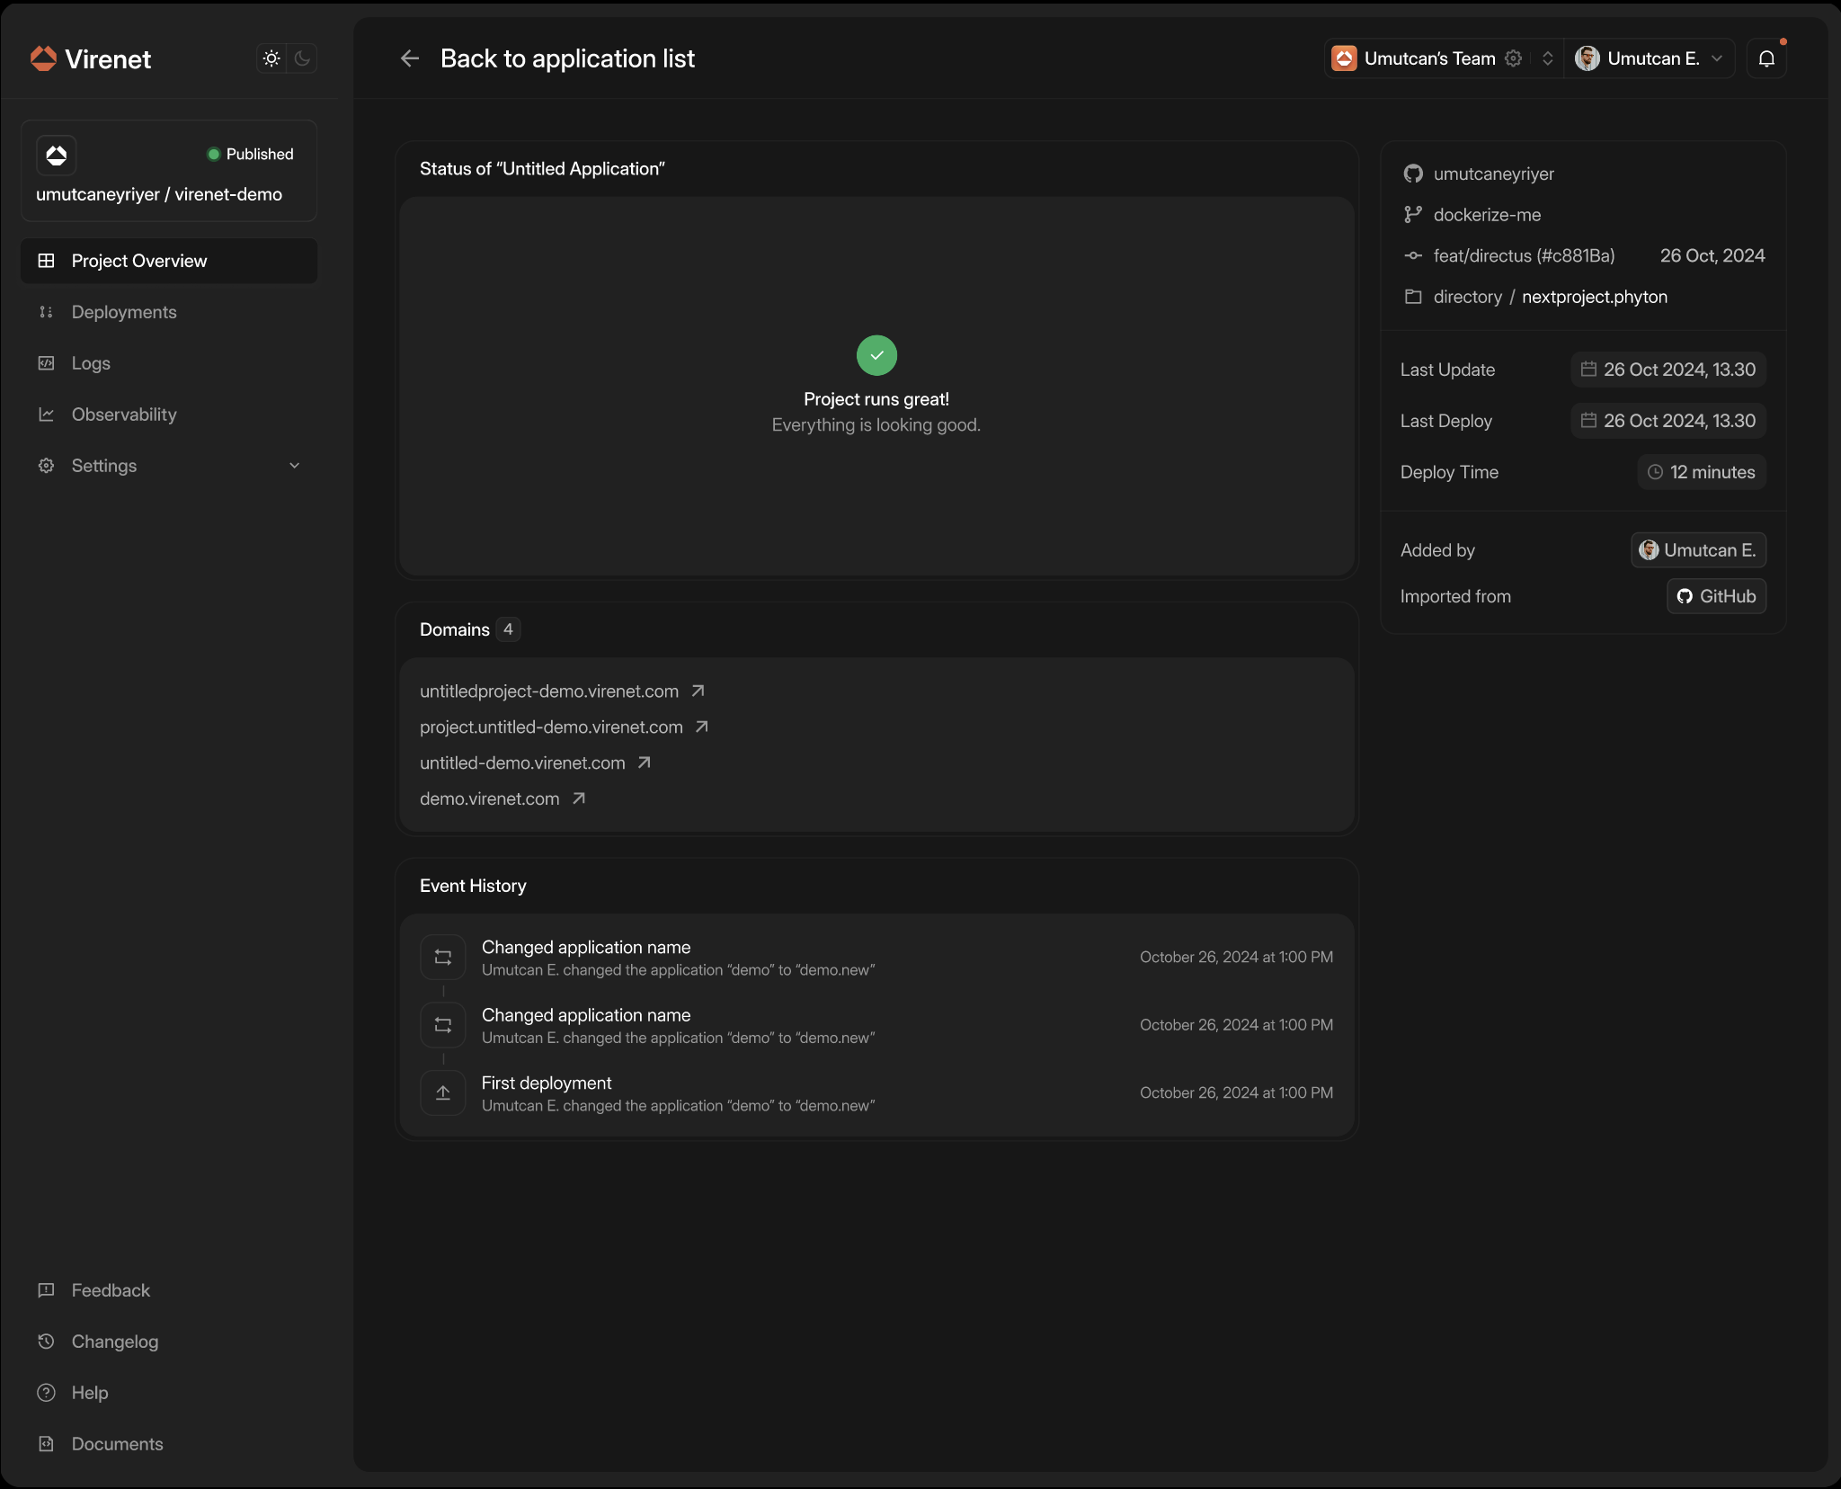Click the First deployment upload icon

click(x=443, y=1093)
